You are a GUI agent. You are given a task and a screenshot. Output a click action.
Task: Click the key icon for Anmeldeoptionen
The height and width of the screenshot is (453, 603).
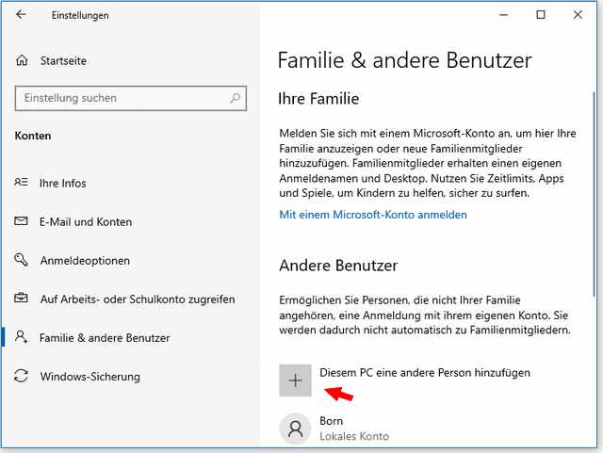click(x=22, y=261)
